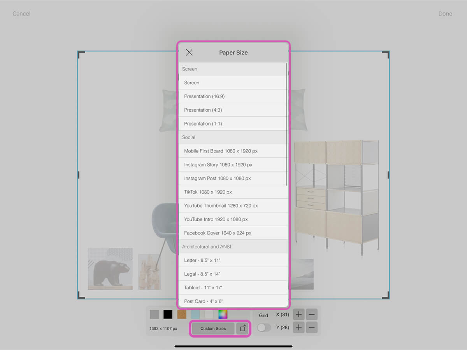This screenshot has width=467, height=350.
Task: Open the rainbow color picker
Action: click(x=223, y=314)
